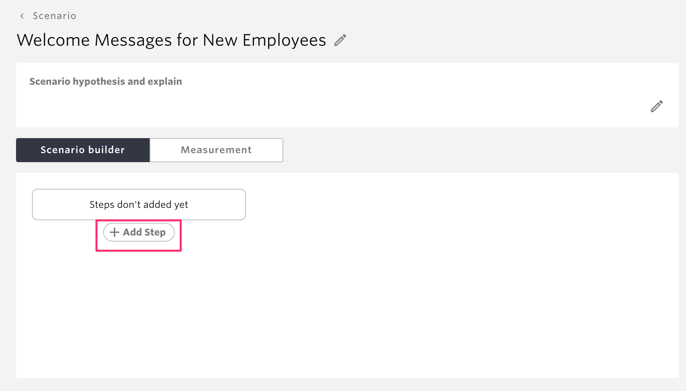Edit the scenario title with the pencil icon

point(340,40)
